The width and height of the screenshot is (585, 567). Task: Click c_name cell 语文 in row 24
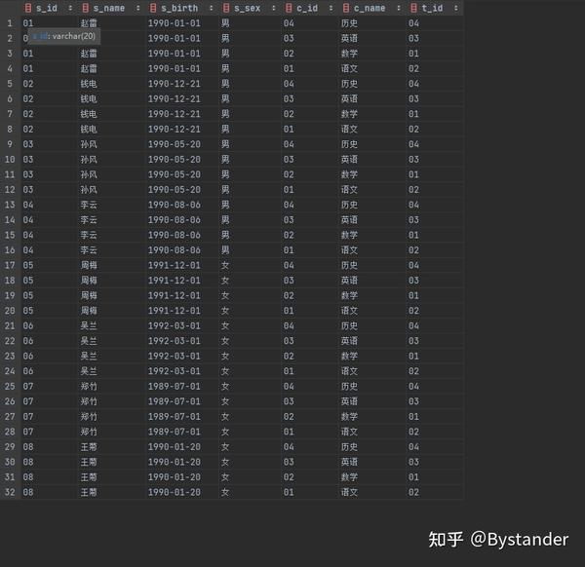coord(349,371)
